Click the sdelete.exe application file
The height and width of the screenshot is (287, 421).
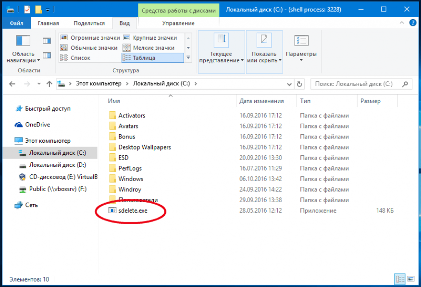(133, 210)
